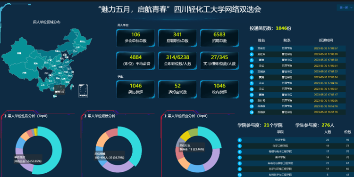Click the red segment in 单位规模 donut
This screenshot has width=354, height=177.
112,132
